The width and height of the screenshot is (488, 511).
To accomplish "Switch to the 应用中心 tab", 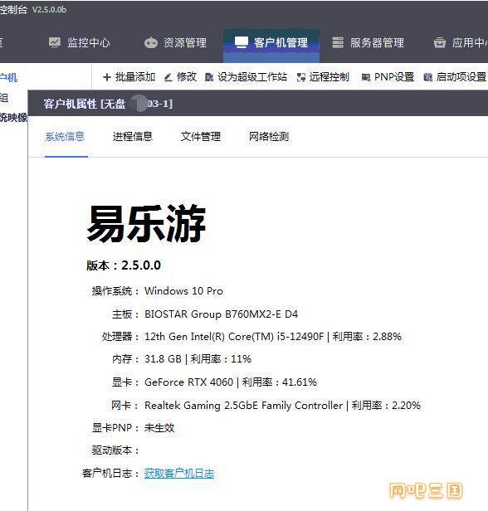I will [461, 42].
